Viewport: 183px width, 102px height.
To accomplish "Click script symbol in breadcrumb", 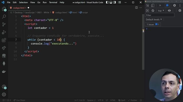I will tap(83, 12).
